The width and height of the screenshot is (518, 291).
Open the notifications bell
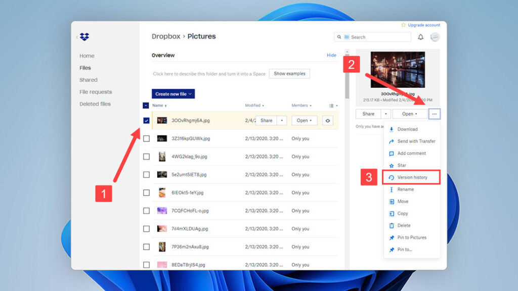point(420,37)
